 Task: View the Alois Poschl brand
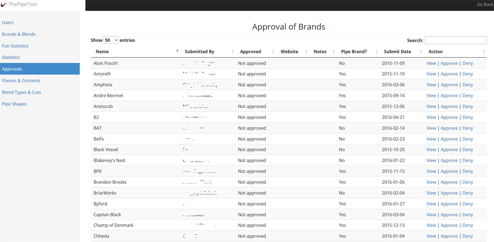click(x=431, y=63)
